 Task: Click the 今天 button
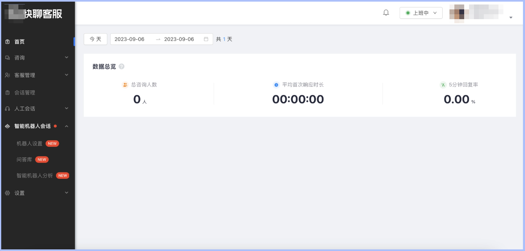click(x=96, y=39)
